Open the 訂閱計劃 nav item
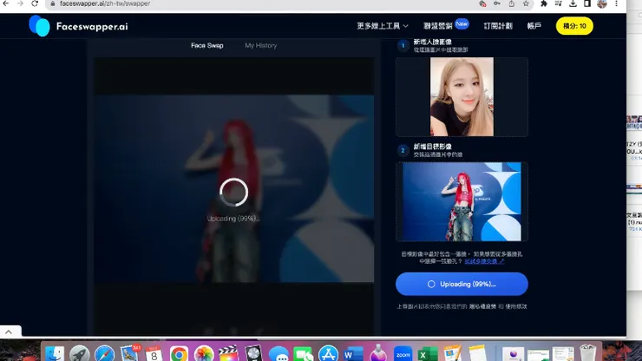This screenshot has height=361, width=642. (498, 26)
